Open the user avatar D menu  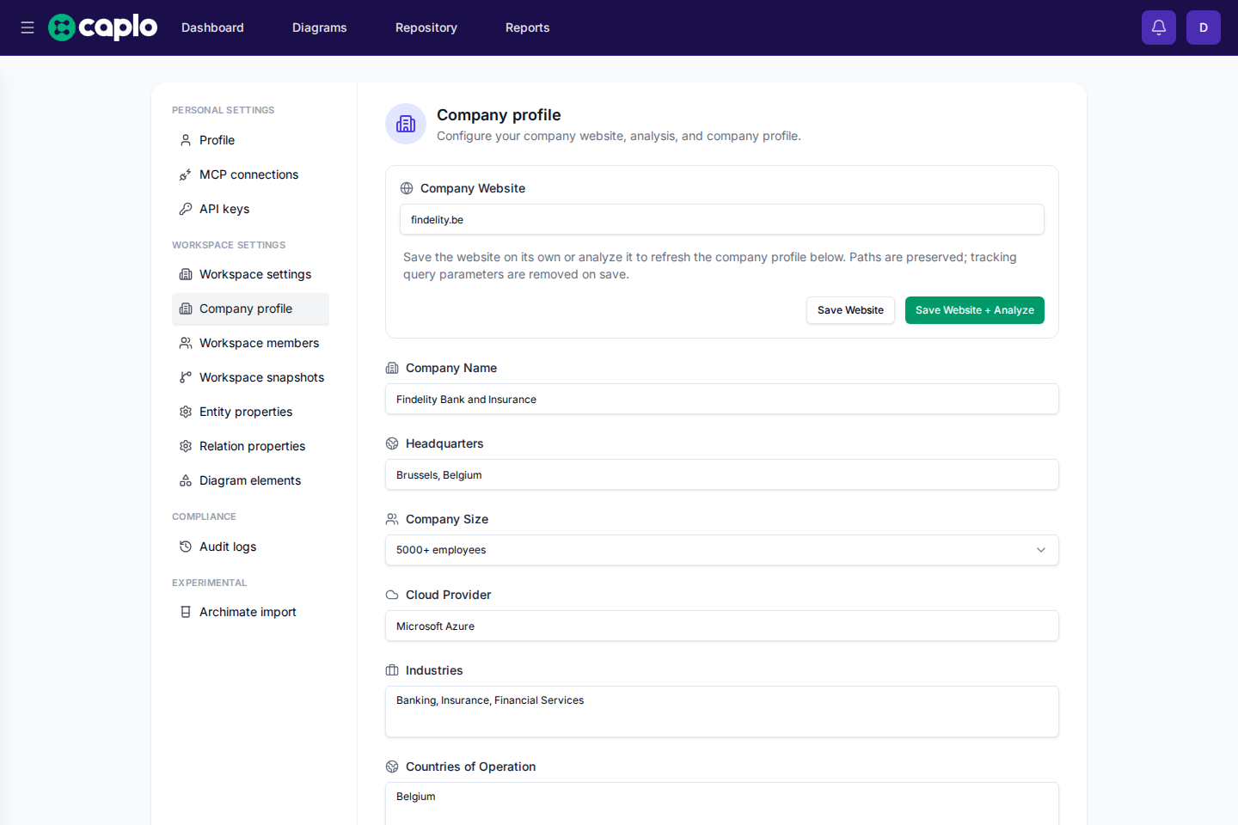(x=1204, y=27)
